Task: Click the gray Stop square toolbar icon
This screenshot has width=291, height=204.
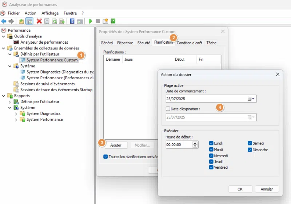Action: pyautogui.click(x=97, y=21)
